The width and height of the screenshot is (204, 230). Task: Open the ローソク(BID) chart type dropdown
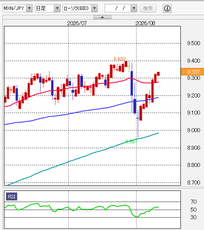pyautogui.click(x=80, y=8)
